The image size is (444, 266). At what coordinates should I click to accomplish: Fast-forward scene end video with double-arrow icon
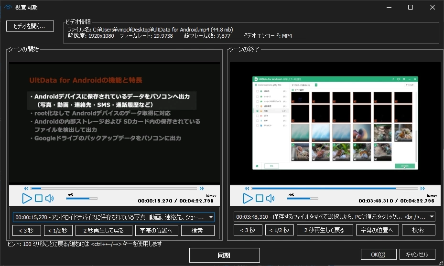[x=423, y=189]
